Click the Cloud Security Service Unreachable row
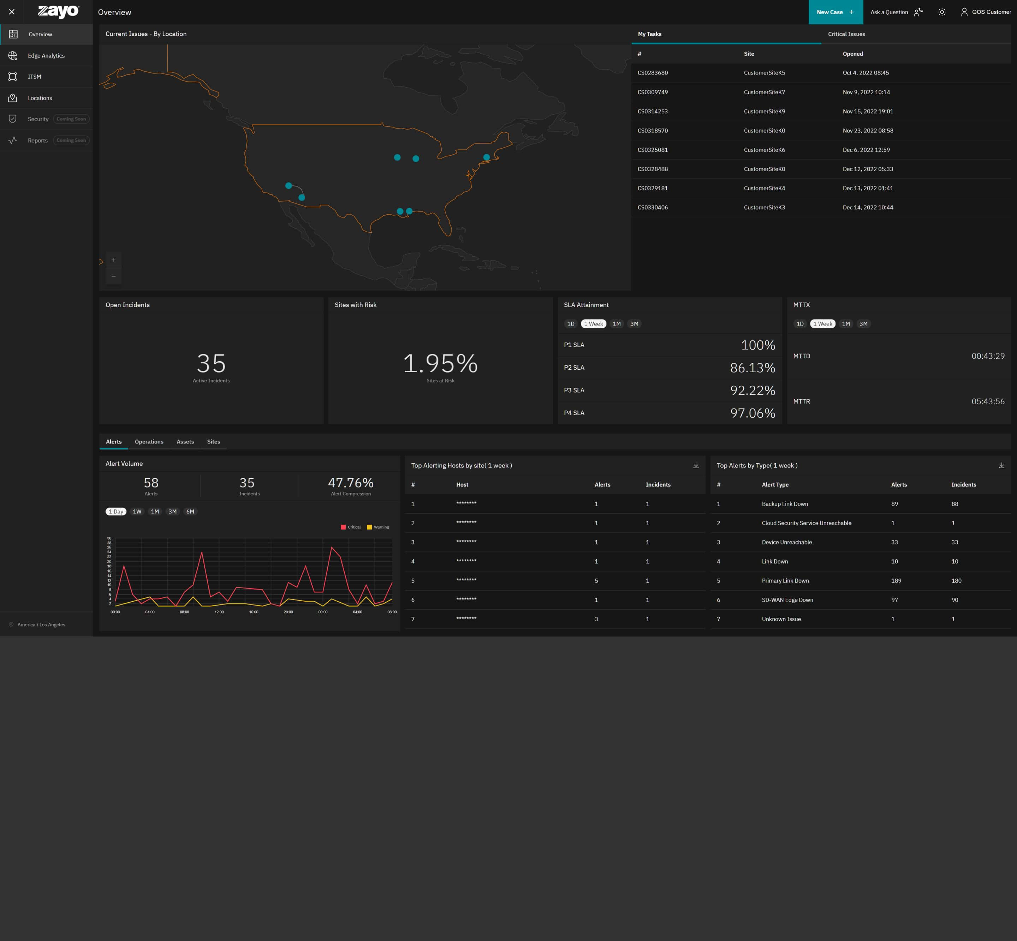The height and width of the screenshot is (941, 1017). (x=861, y=523)
